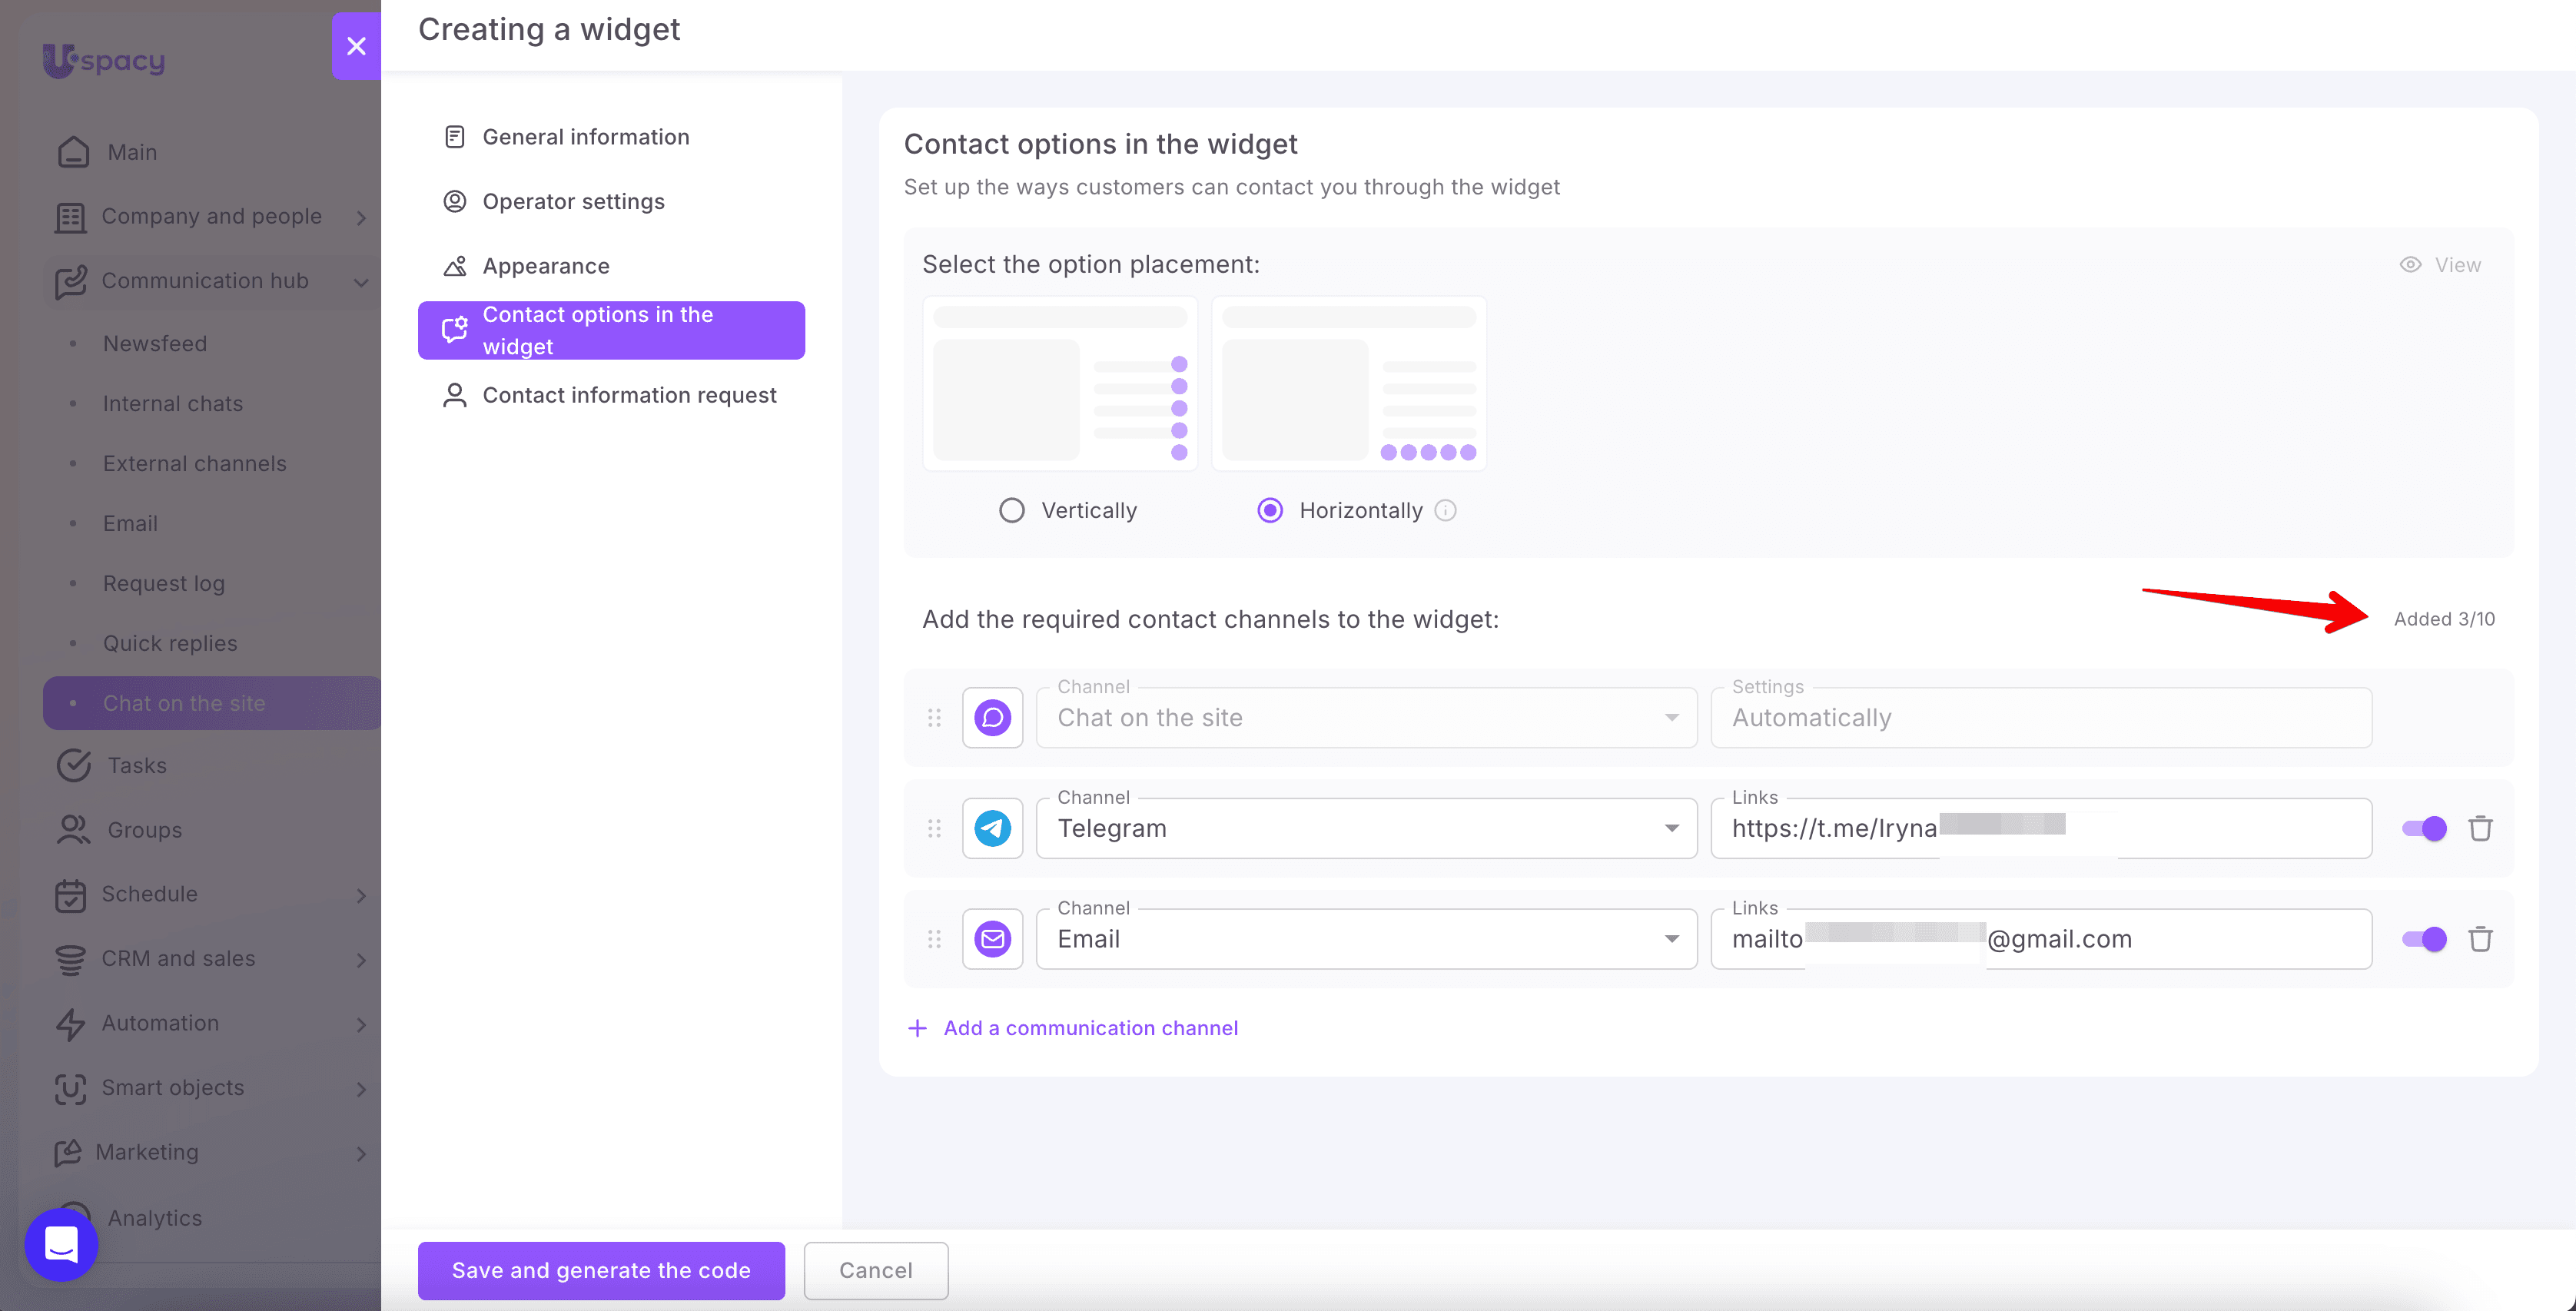The width and height of the screenshot is (2576, 1311).
Task: Open the Chat on the site channel dropdown
Action: click(x=1367, y=718)
